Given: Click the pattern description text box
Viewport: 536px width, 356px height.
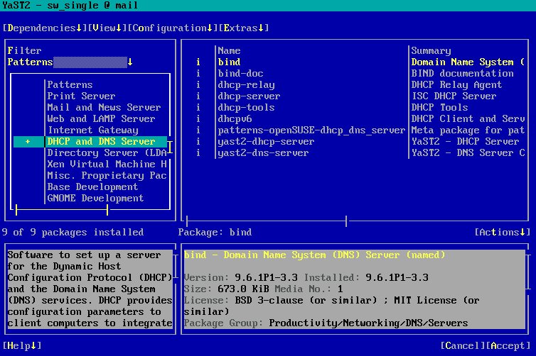Looking at the screenshot, I should pyautogui.click(x=90, y=289).
